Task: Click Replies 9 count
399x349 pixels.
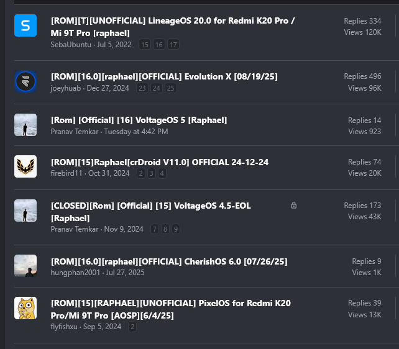Action: (x=367, y=261)
